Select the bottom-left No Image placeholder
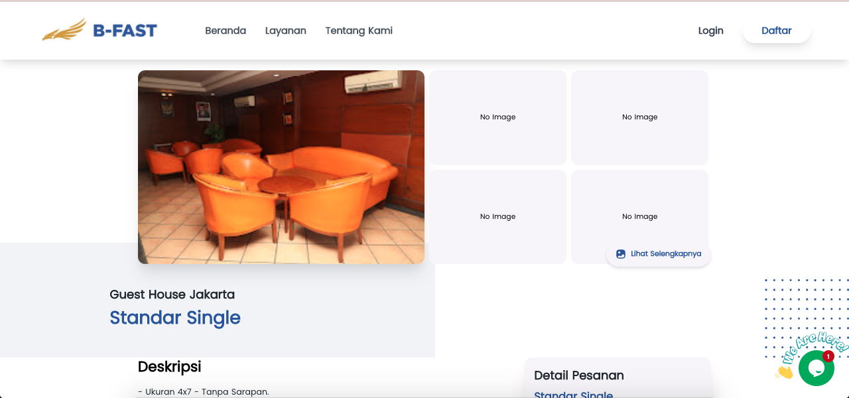 click(497, 217)
